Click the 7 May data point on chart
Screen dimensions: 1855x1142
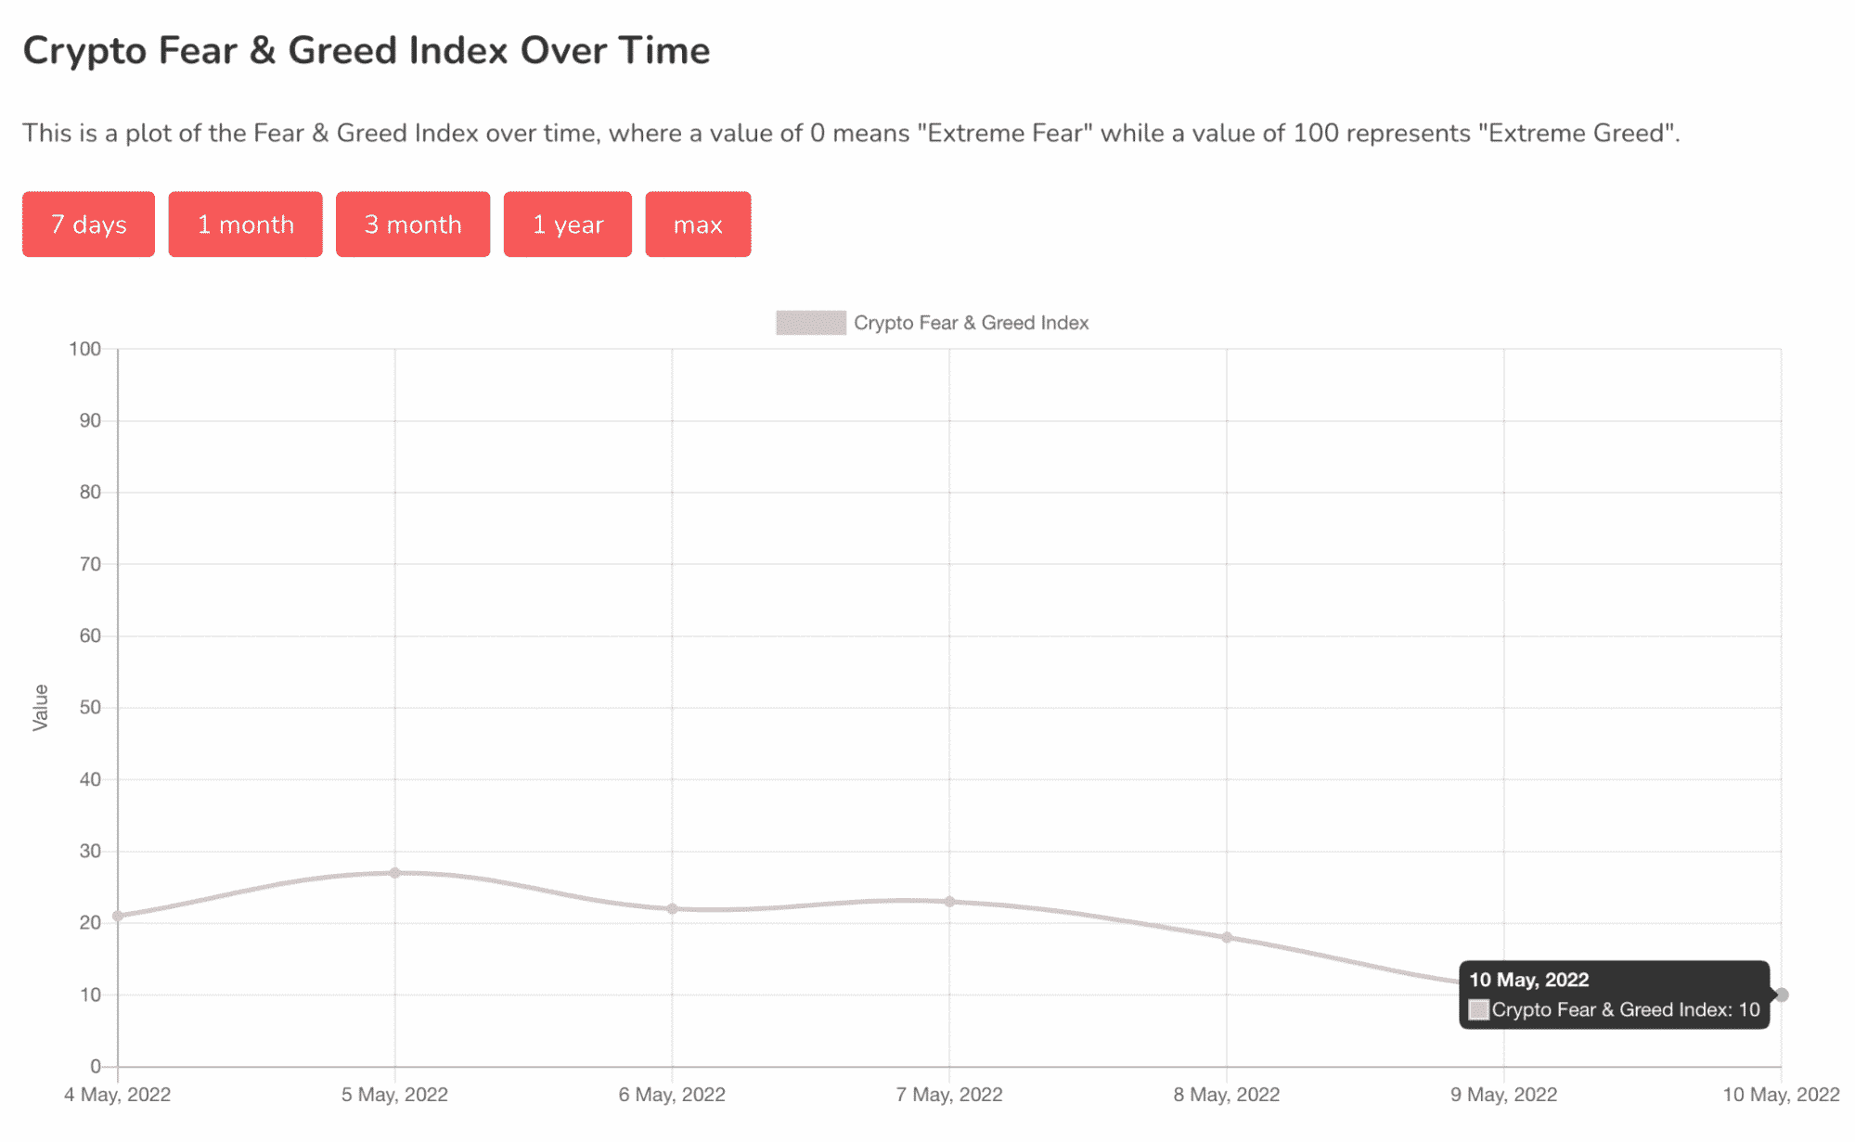coord(949,902)
